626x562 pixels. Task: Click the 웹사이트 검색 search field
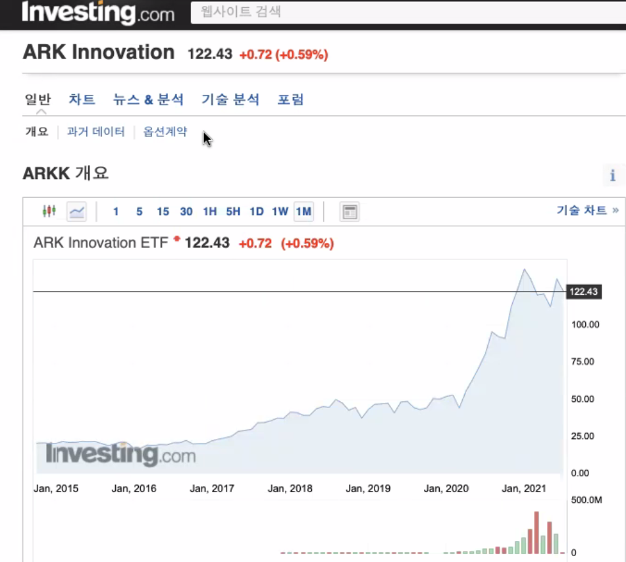[408, 12]
